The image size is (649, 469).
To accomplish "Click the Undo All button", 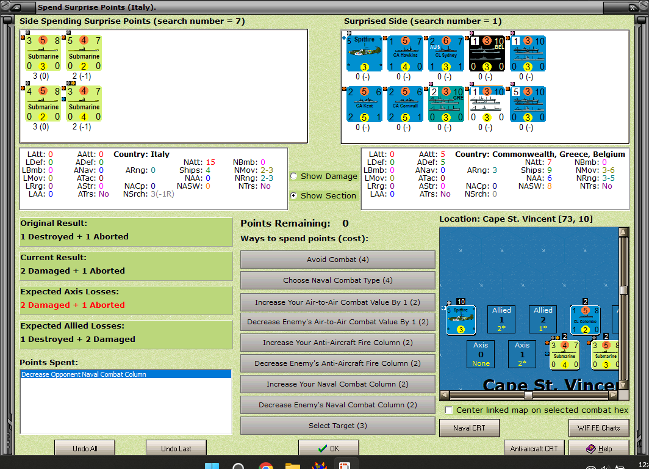I will [85, 448].
